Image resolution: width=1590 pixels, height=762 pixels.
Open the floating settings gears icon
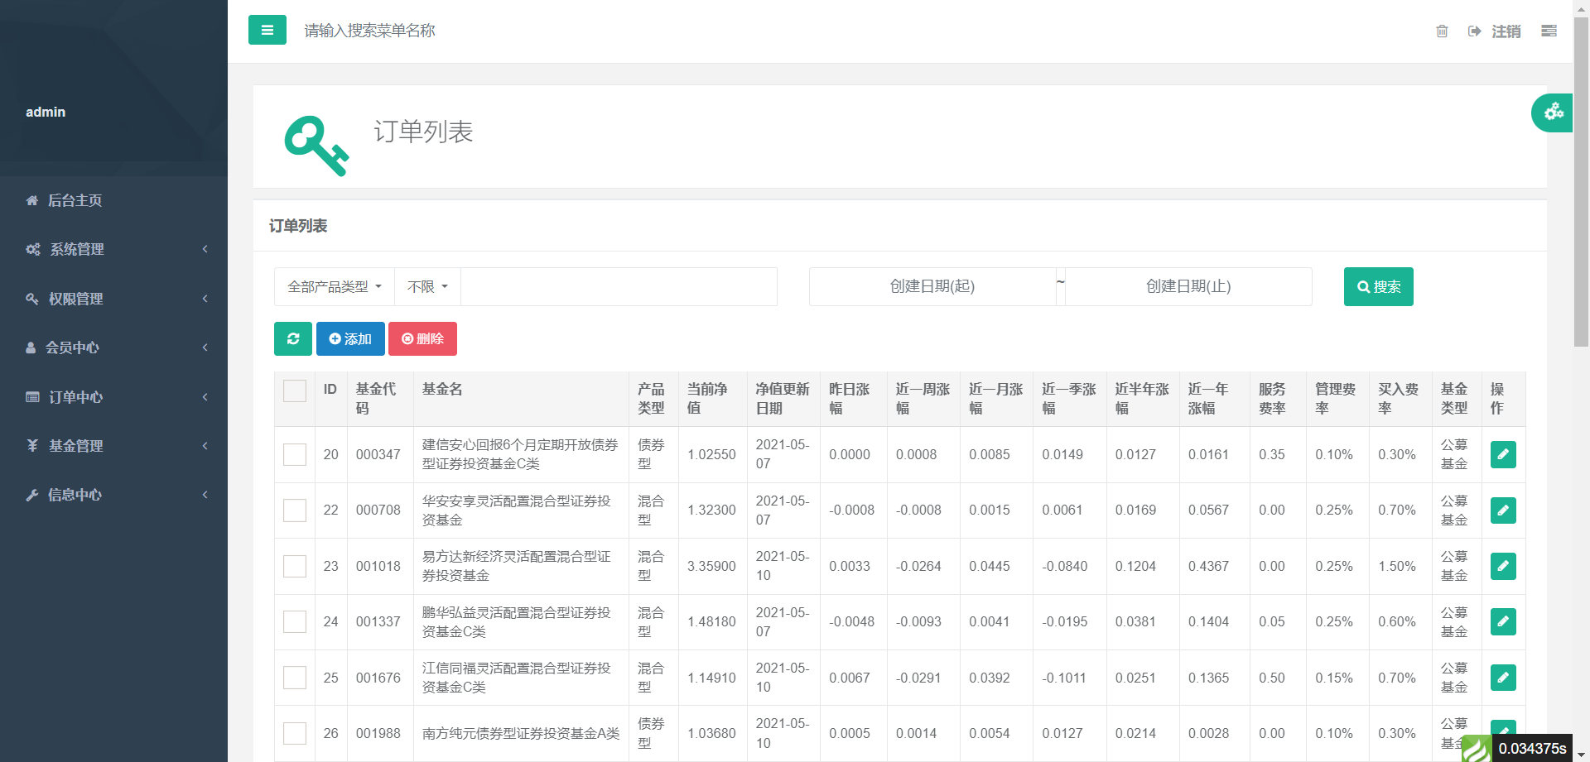(1553, 113)
